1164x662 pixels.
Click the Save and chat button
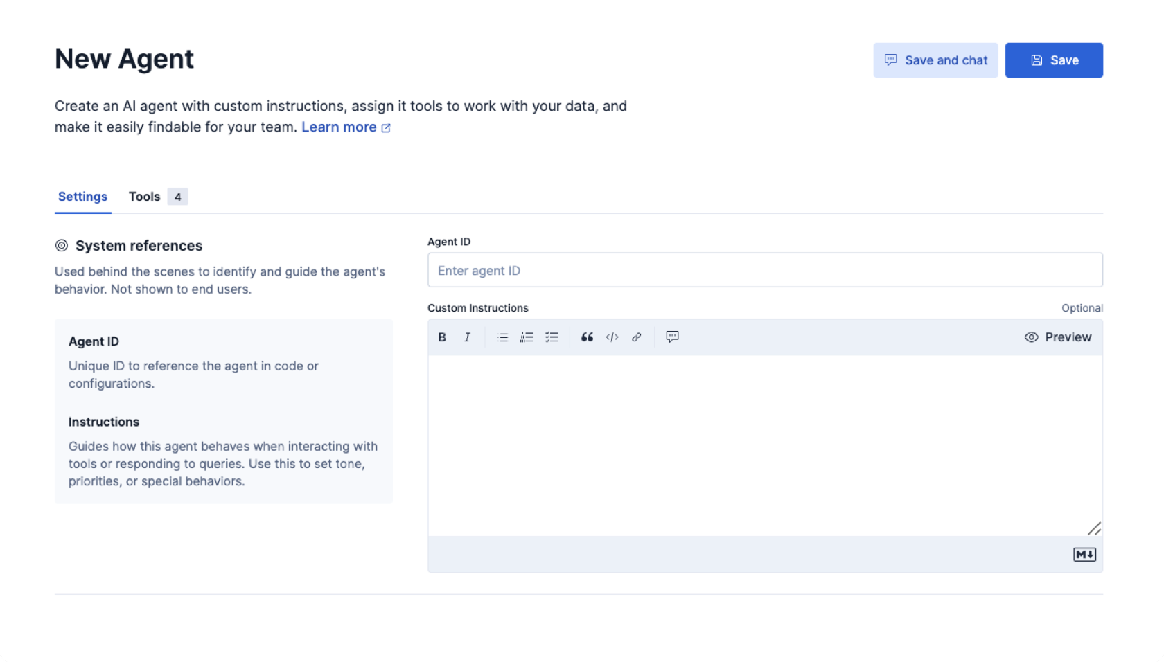(935, 60)
